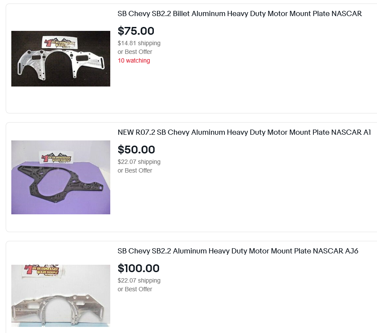The width and height of the screenshot is (377, 333).
Task: Click the $100.00 price
Action: click(139, 268)
